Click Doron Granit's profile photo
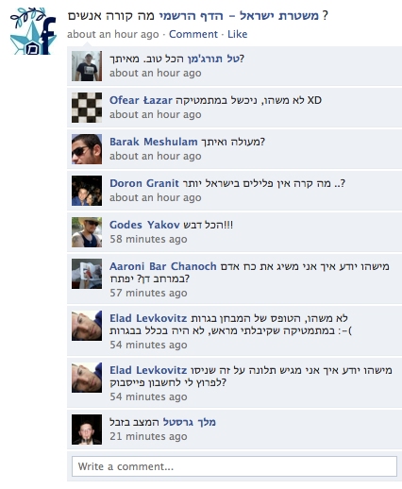Image resolution: width=402 pixels, height=489 pixels. tap(87, 191)
